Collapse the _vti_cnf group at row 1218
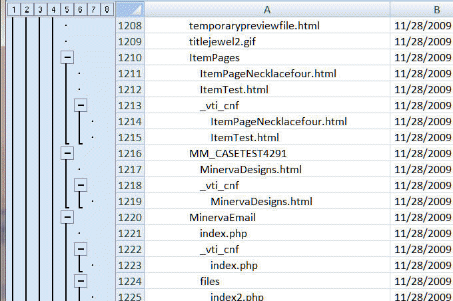 (81, 185)
